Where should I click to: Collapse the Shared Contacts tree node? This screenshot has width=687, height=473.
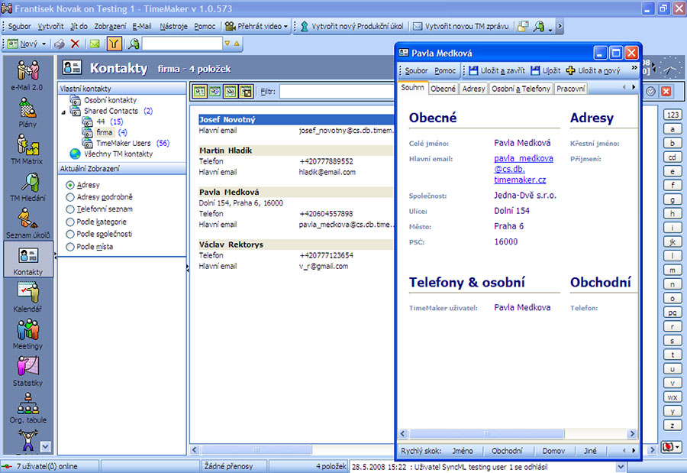[65, 112]
